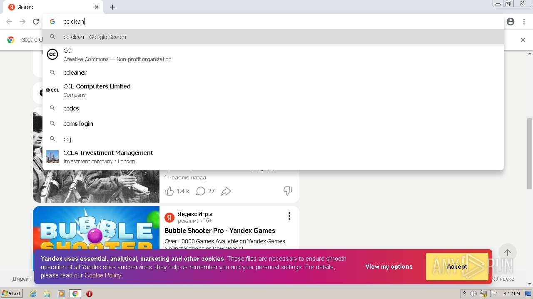Click the browser back arrow

[9, 22]
